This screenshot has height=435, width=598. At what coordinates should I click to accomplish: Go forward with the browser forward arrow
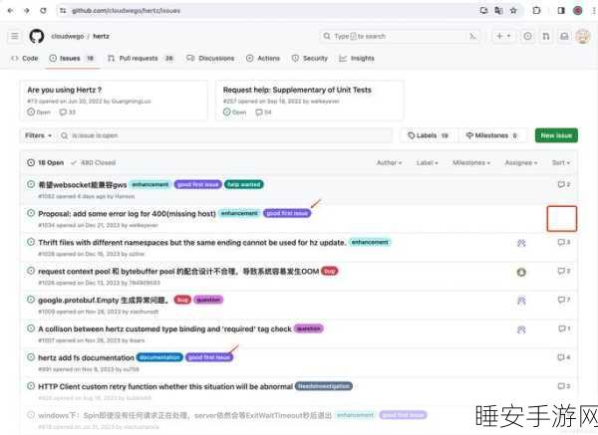[27, 11]
